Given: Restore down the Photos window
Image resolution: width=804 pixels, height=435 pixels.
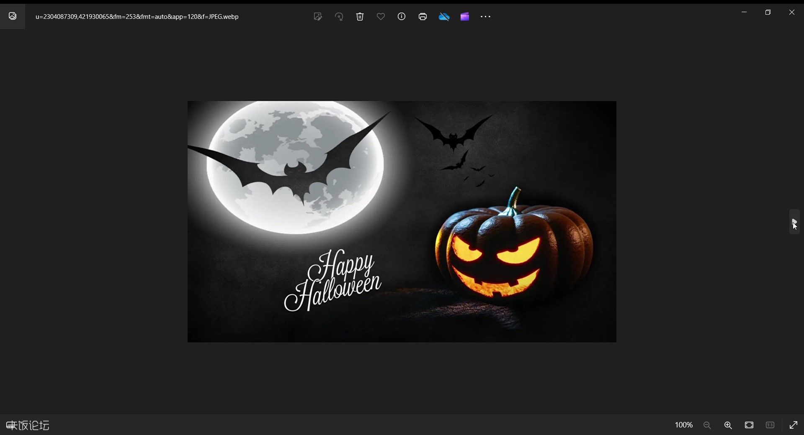Looking at the screenshot, I should [x=768, y=12].
